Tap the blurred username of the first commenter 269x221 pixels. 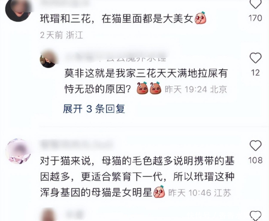pos(65,2)
